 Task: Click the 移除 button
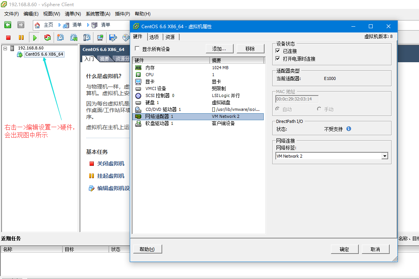point(250,49)
